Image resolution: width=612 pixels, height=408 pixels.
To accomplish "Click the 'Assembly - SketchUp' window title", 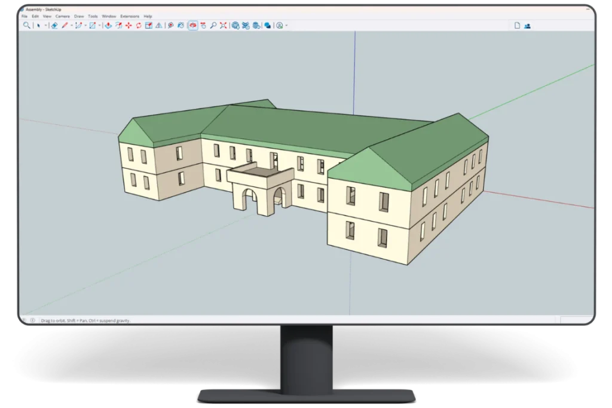I will 43,10.
